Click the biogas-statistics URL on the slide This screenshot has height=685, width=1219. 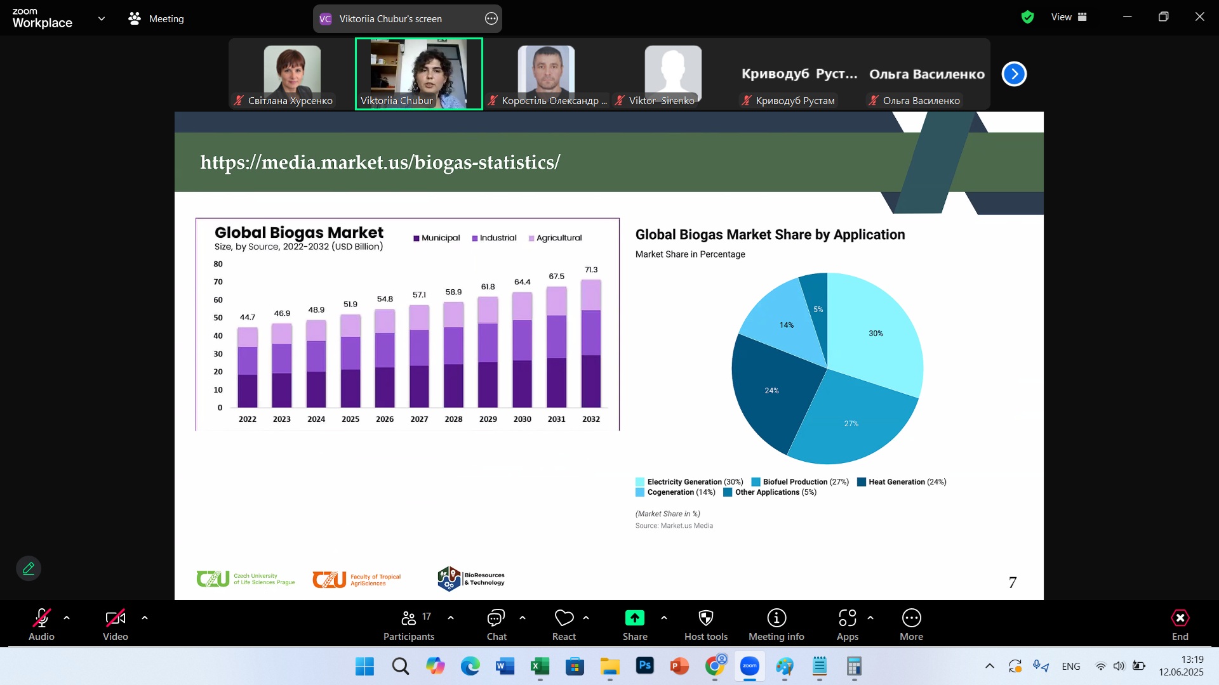click(x=380, y=162)
